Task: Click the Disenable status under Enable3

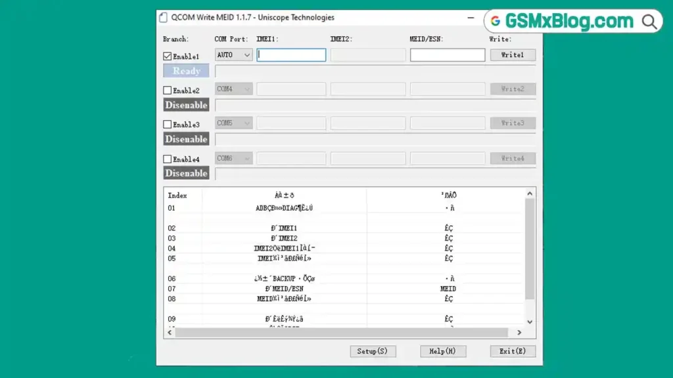Action: [x=186, y=139]
